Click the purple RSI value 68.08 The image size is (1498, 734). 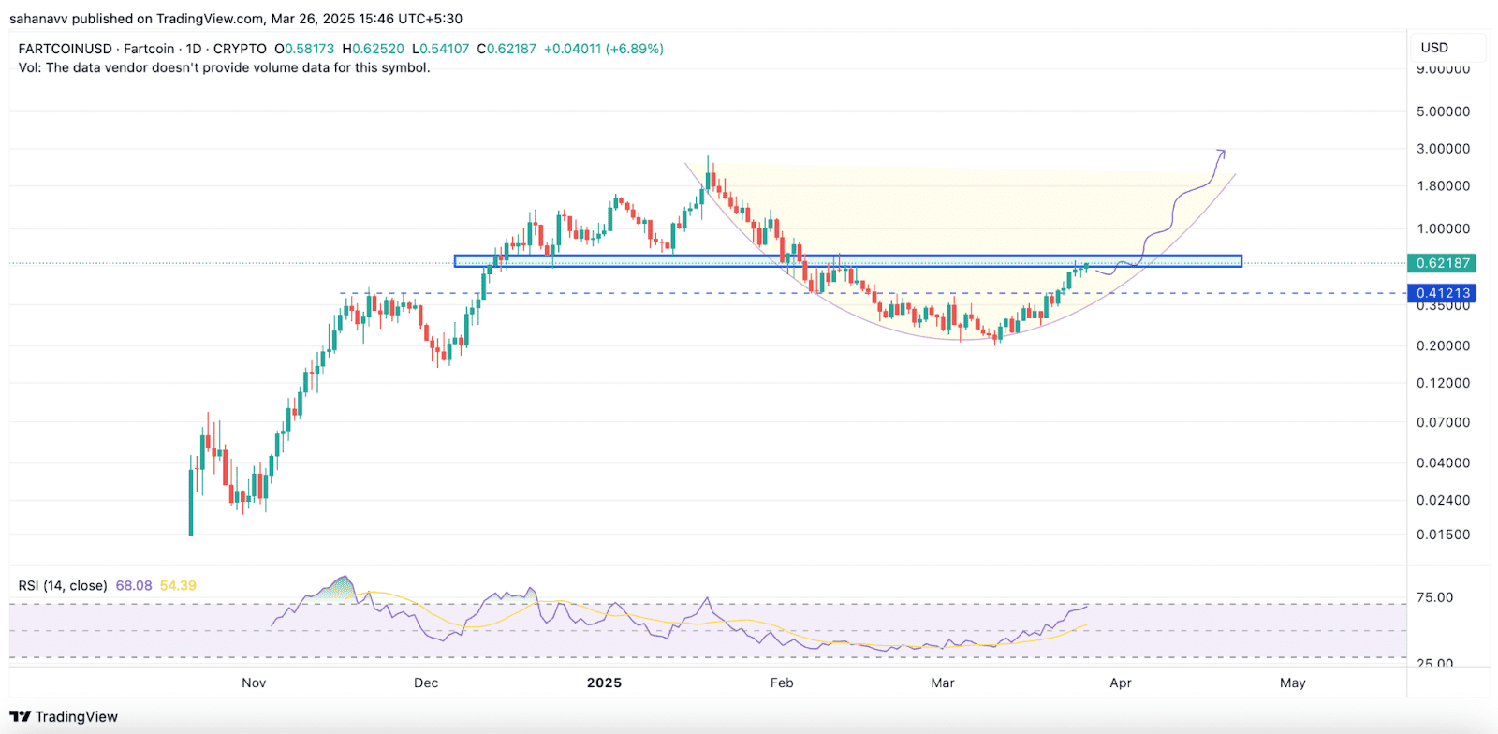[134, 586]
